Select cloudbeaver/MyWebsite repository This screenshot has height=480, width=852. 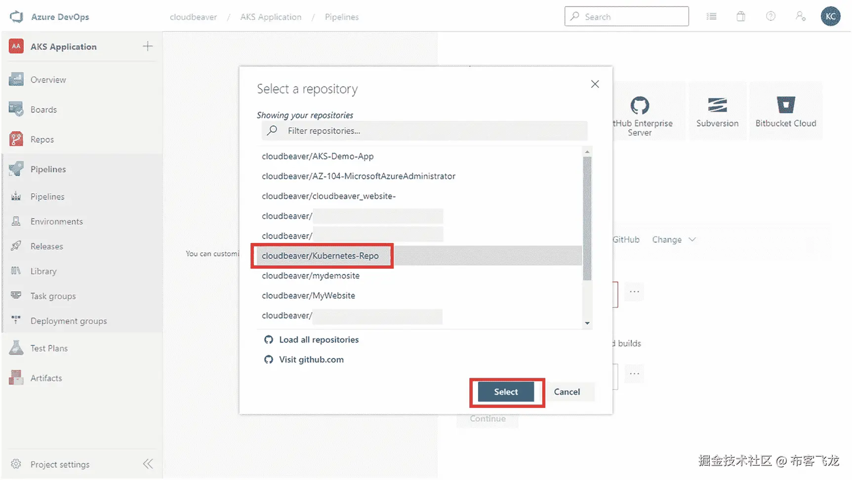click(419, 295)
